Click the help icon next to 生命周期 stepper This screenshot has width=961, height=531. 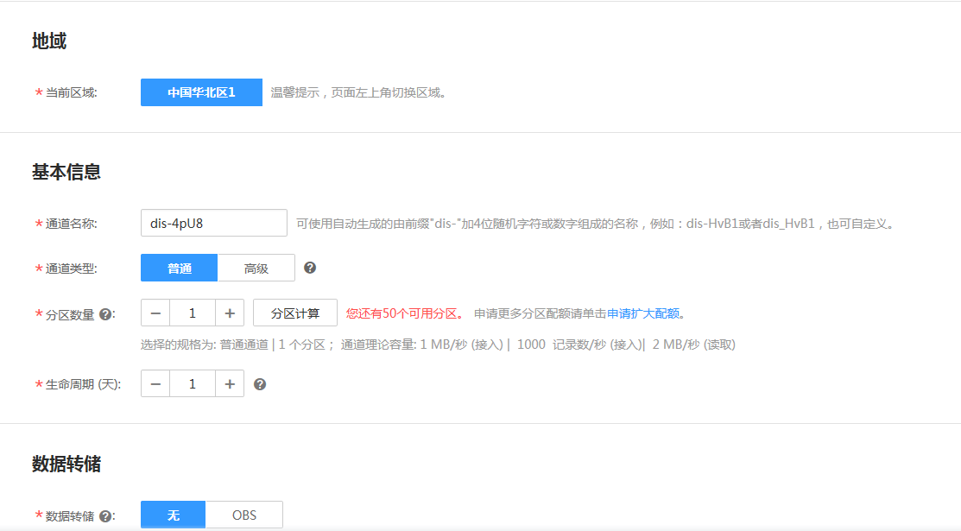260,384
